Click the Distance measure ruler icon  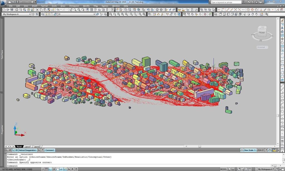coord(179,10)
